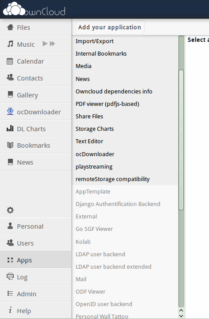Click the settings gear icon
Screen dimensions: 209x319
coord(10,210)
